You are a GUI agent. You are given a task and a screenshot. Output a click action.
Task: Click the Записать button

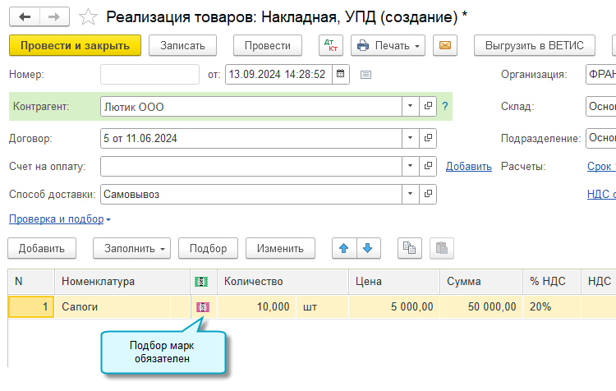pyautogui.click(x=182, y=45)
